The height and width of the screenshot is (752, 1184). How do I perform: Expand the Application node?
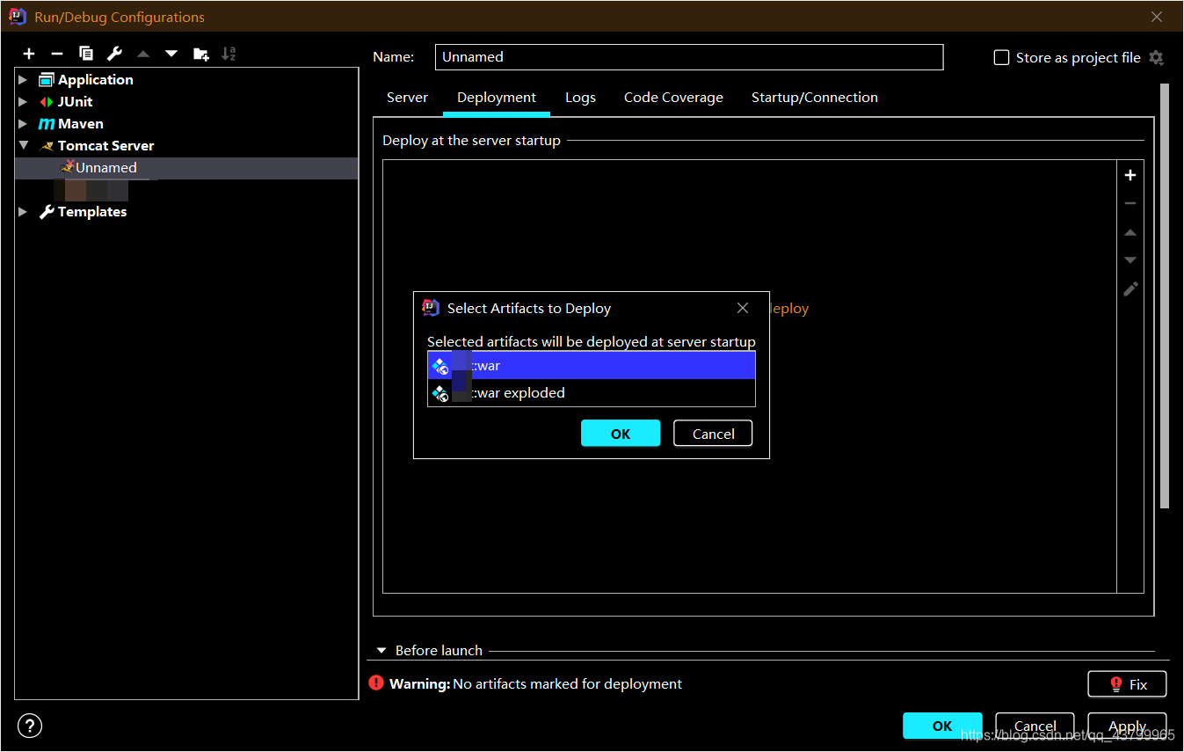pos(24,80)
